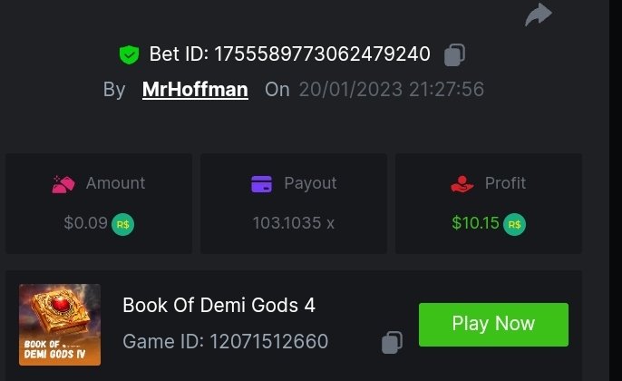Click the pink Amount icon
Screen dimensions: 622x381
pyautogui.click(x=63, y=183)
